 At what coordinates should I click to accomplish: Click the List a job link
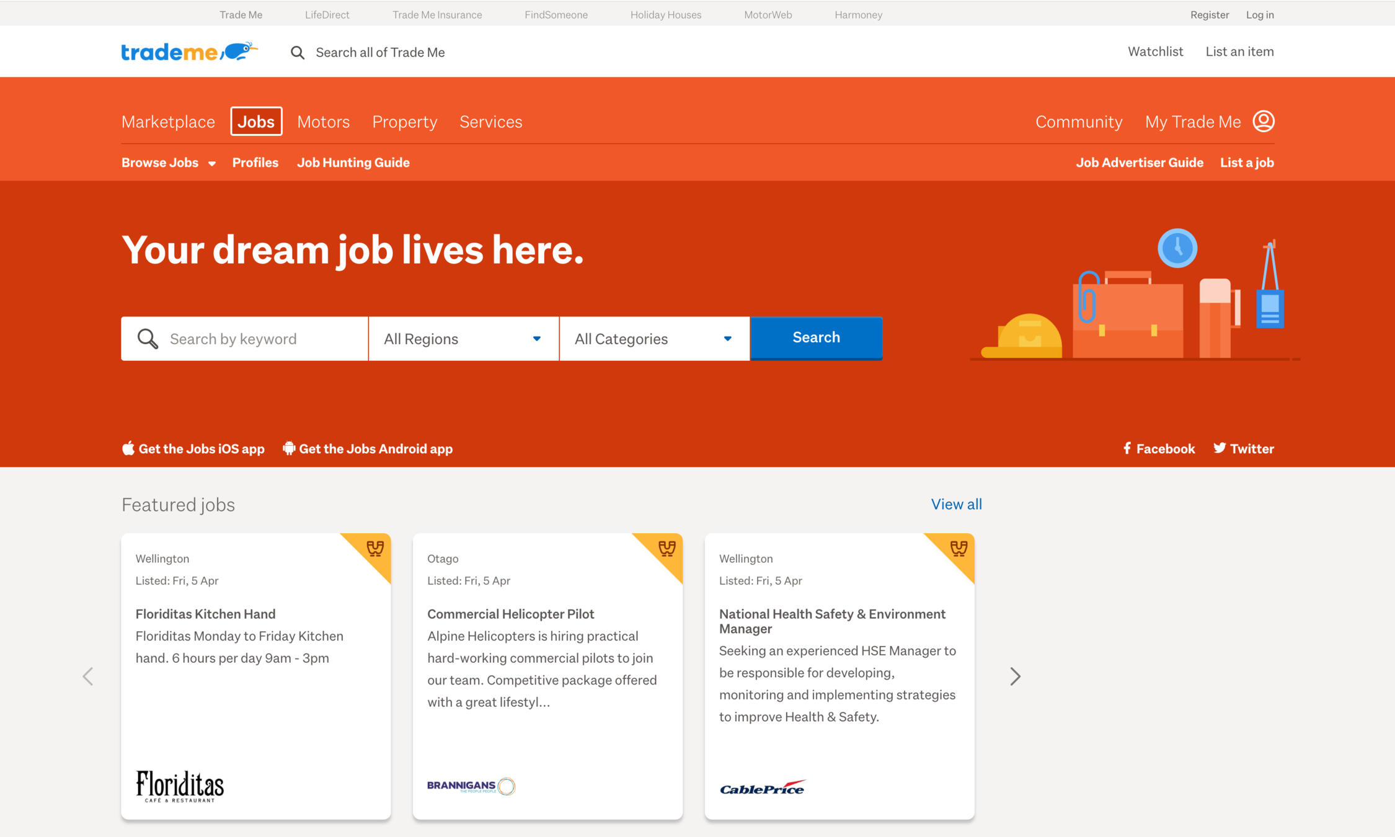[1247, 162]
